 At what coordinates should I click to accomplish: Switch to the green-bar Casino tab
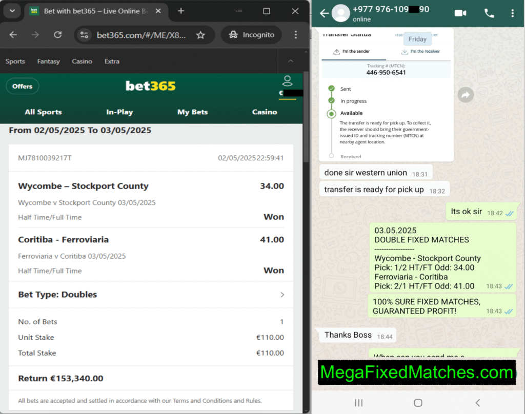[x=265, y=112]
